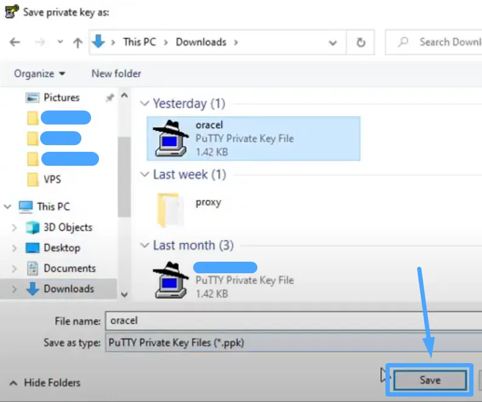
Task: Click the Documents page icon
Action: click(32, 268)
